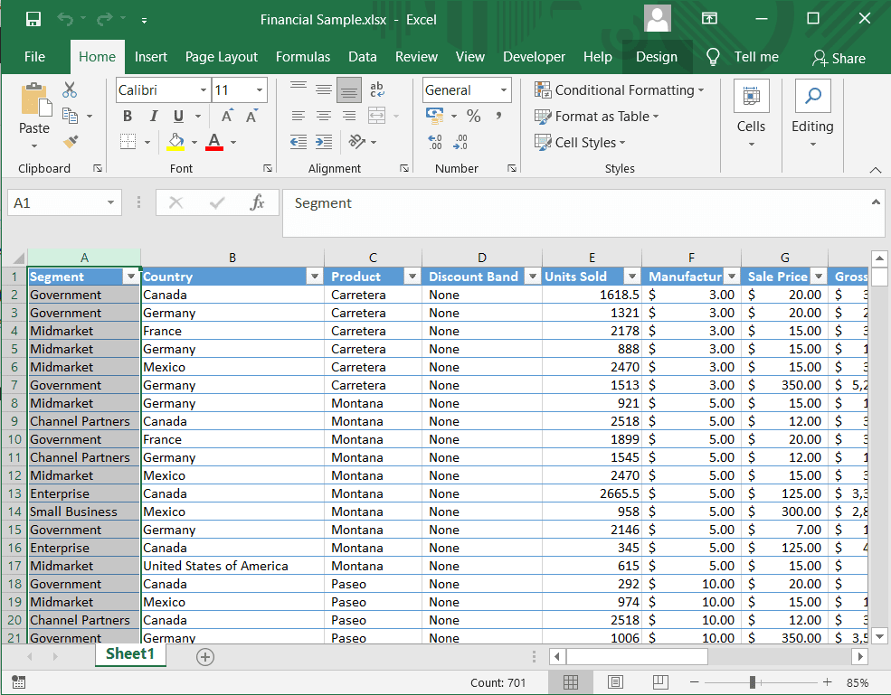The image size is (891, 695).
Task: Apply Bold formatting
Action: tap(127, 116)
